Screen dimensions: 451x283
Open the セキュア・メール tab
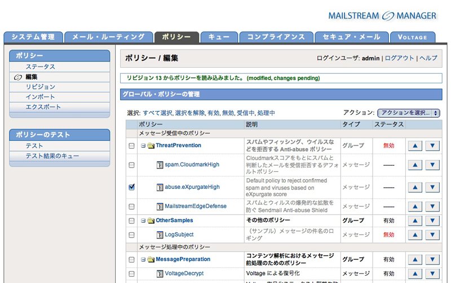pos(351,37)
